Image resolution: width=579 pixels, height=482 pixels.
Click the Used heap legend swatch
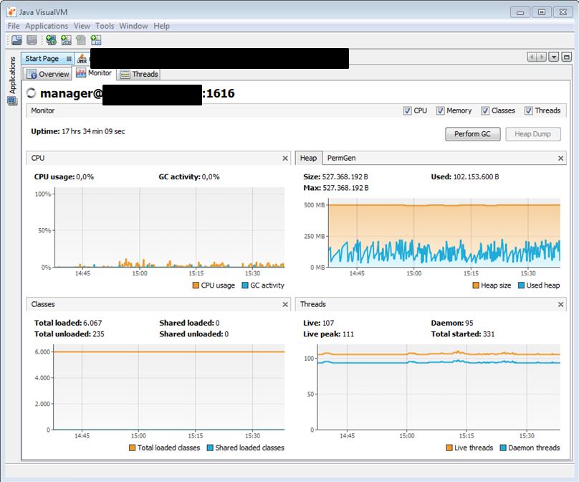click(x=522, y=285)
